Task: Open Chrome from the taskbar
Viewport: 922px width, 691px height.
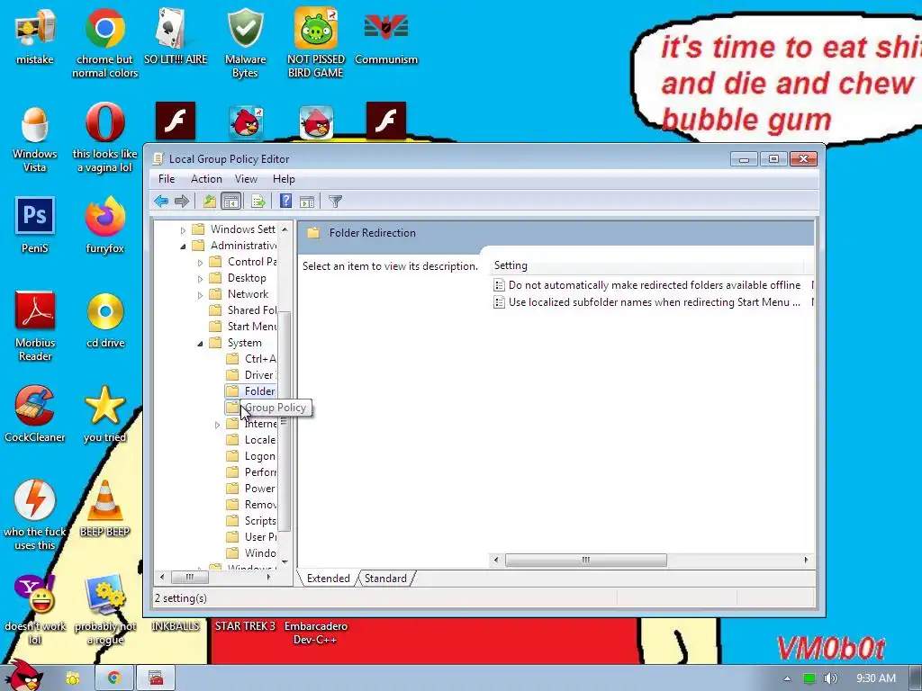Action: tap(114, 678)
